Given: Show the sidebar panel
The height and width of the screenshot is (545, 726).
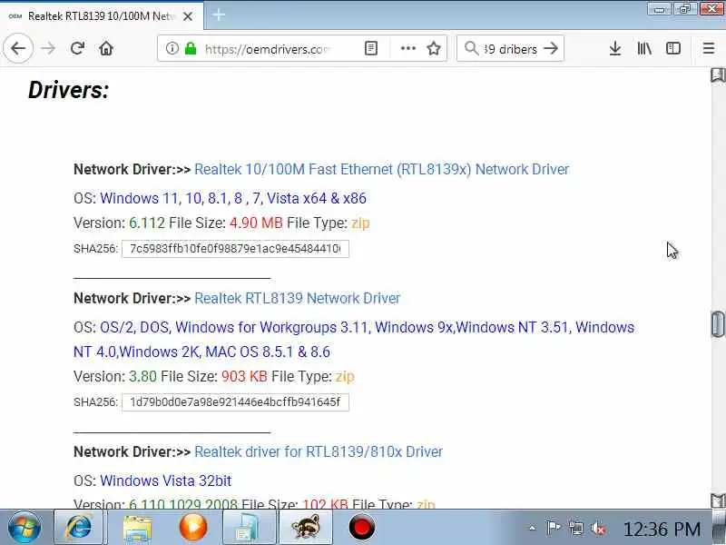Looking at the screenshot, I should [673, 48].
